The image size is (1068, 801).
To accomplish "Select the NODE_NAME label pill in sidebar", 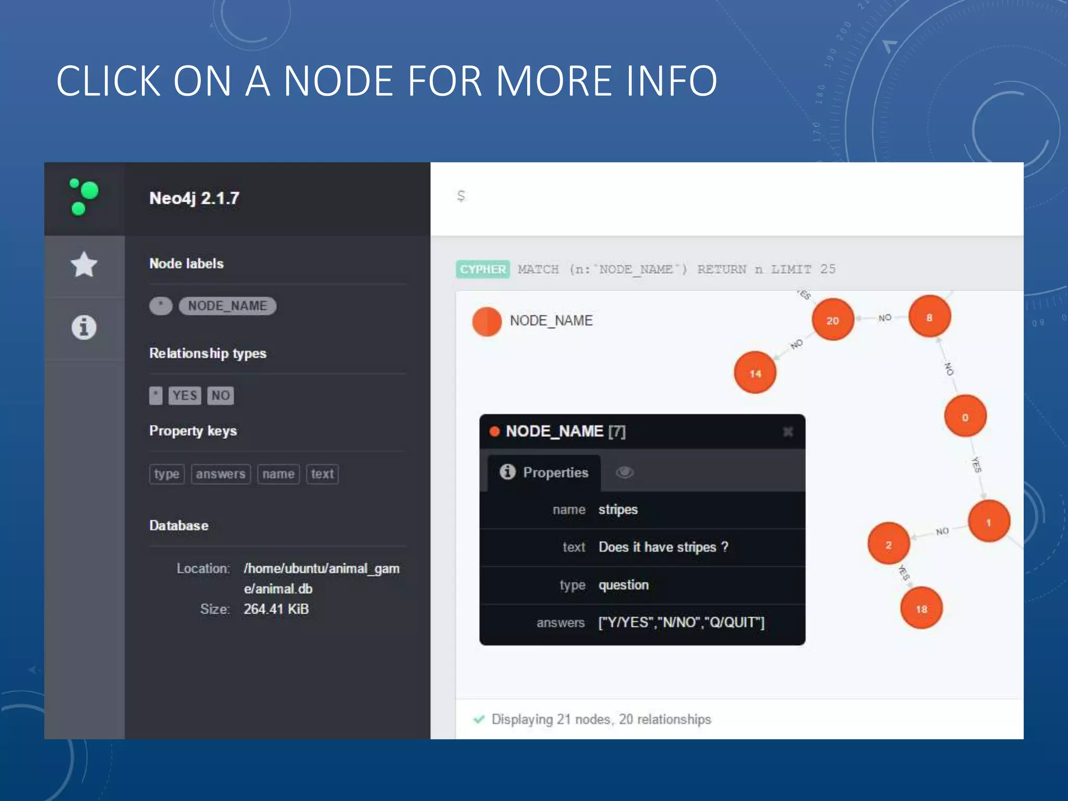I will (x=227, y=306).
